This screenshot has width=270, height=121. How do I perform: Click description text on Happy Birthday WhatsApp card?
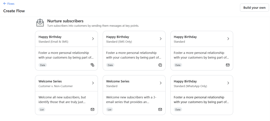pyautogui.click(x=201, y=99)
